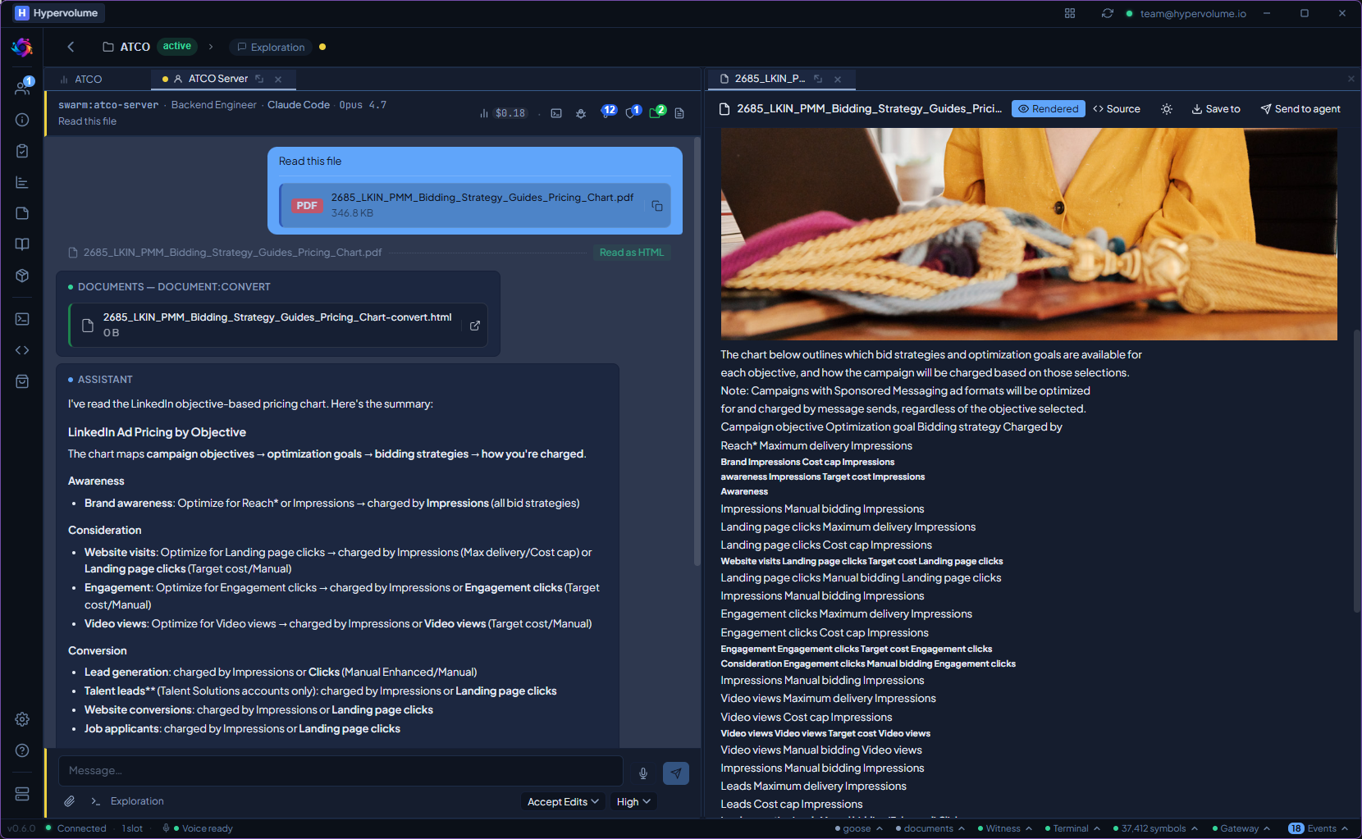Open the info circle sidebar icon
1362x839 pixels.
22,120
